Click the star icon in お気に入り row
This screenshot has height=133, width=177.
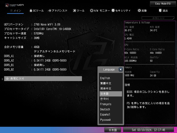click(x=7, y=79)
